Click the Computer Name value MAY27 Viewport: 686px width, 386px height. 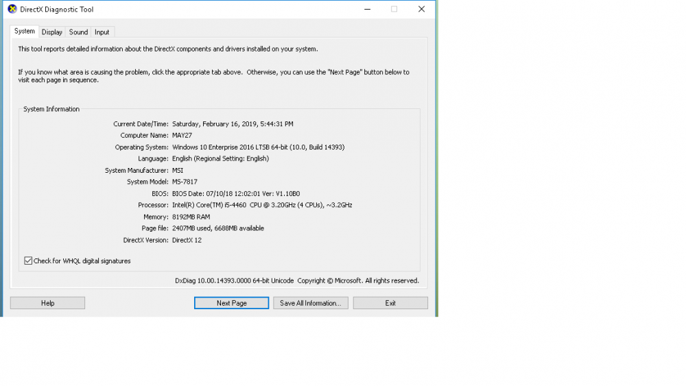click(182, 136)
